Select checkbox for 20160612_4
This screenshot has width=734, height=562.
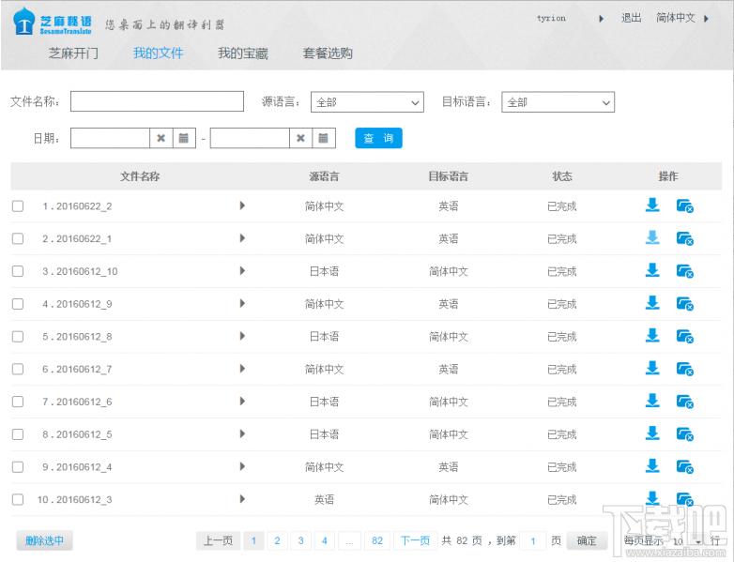(18, 467)
